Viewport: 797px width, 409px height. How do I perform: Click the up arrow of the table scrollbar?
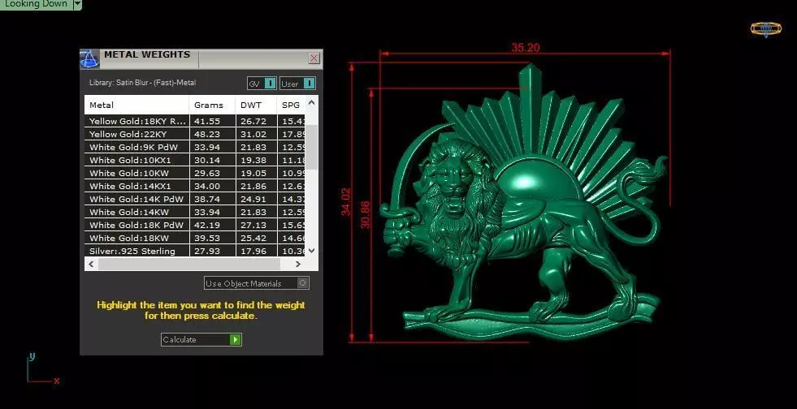click(x=312, y=102)
